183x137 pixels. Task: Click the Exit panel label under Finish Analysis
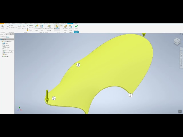click(76, 32)
